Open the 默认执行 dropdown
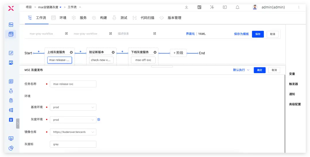 [241, 70]
